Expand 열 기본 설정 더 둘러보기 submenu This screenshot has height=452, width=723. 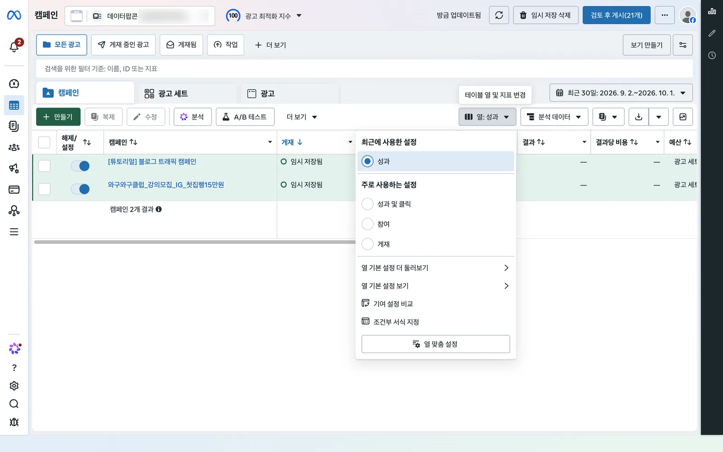(436, 268)
